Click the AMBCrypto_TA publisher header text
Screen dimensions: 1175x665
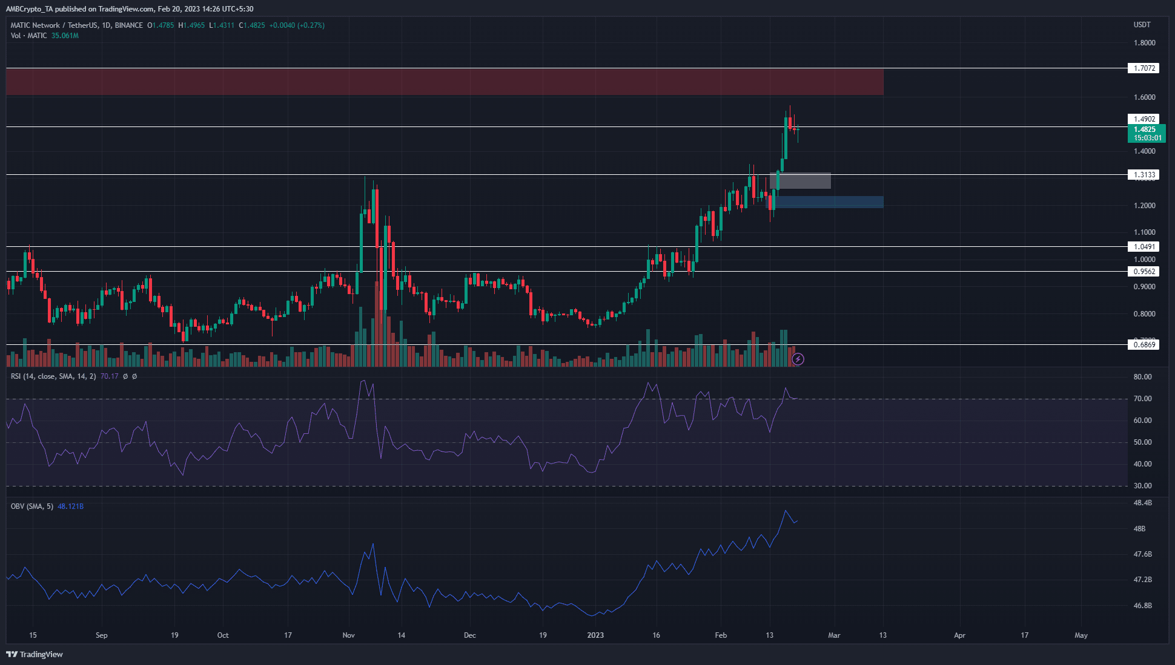pos(130,9)
